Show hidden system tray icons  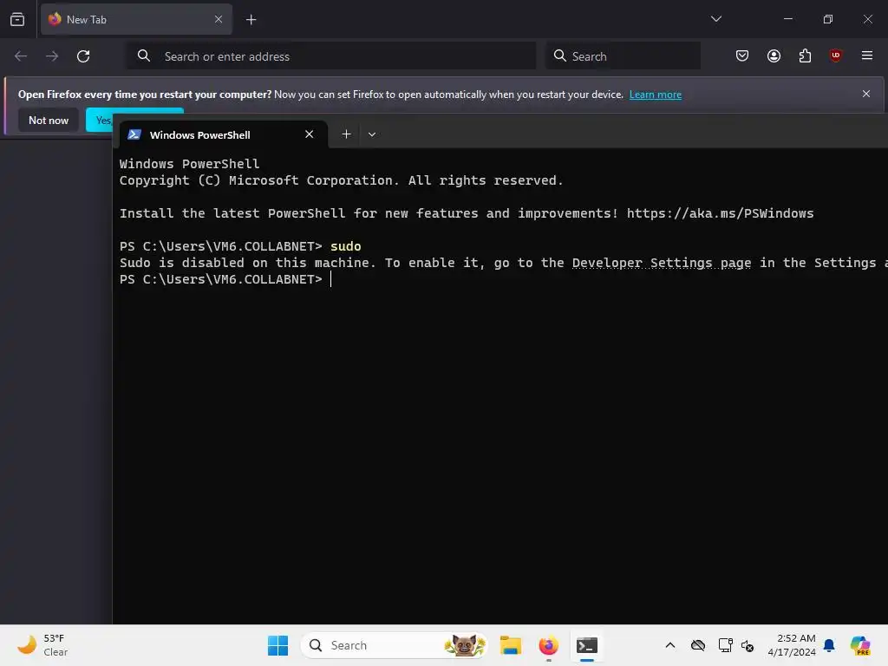point(670,645)
